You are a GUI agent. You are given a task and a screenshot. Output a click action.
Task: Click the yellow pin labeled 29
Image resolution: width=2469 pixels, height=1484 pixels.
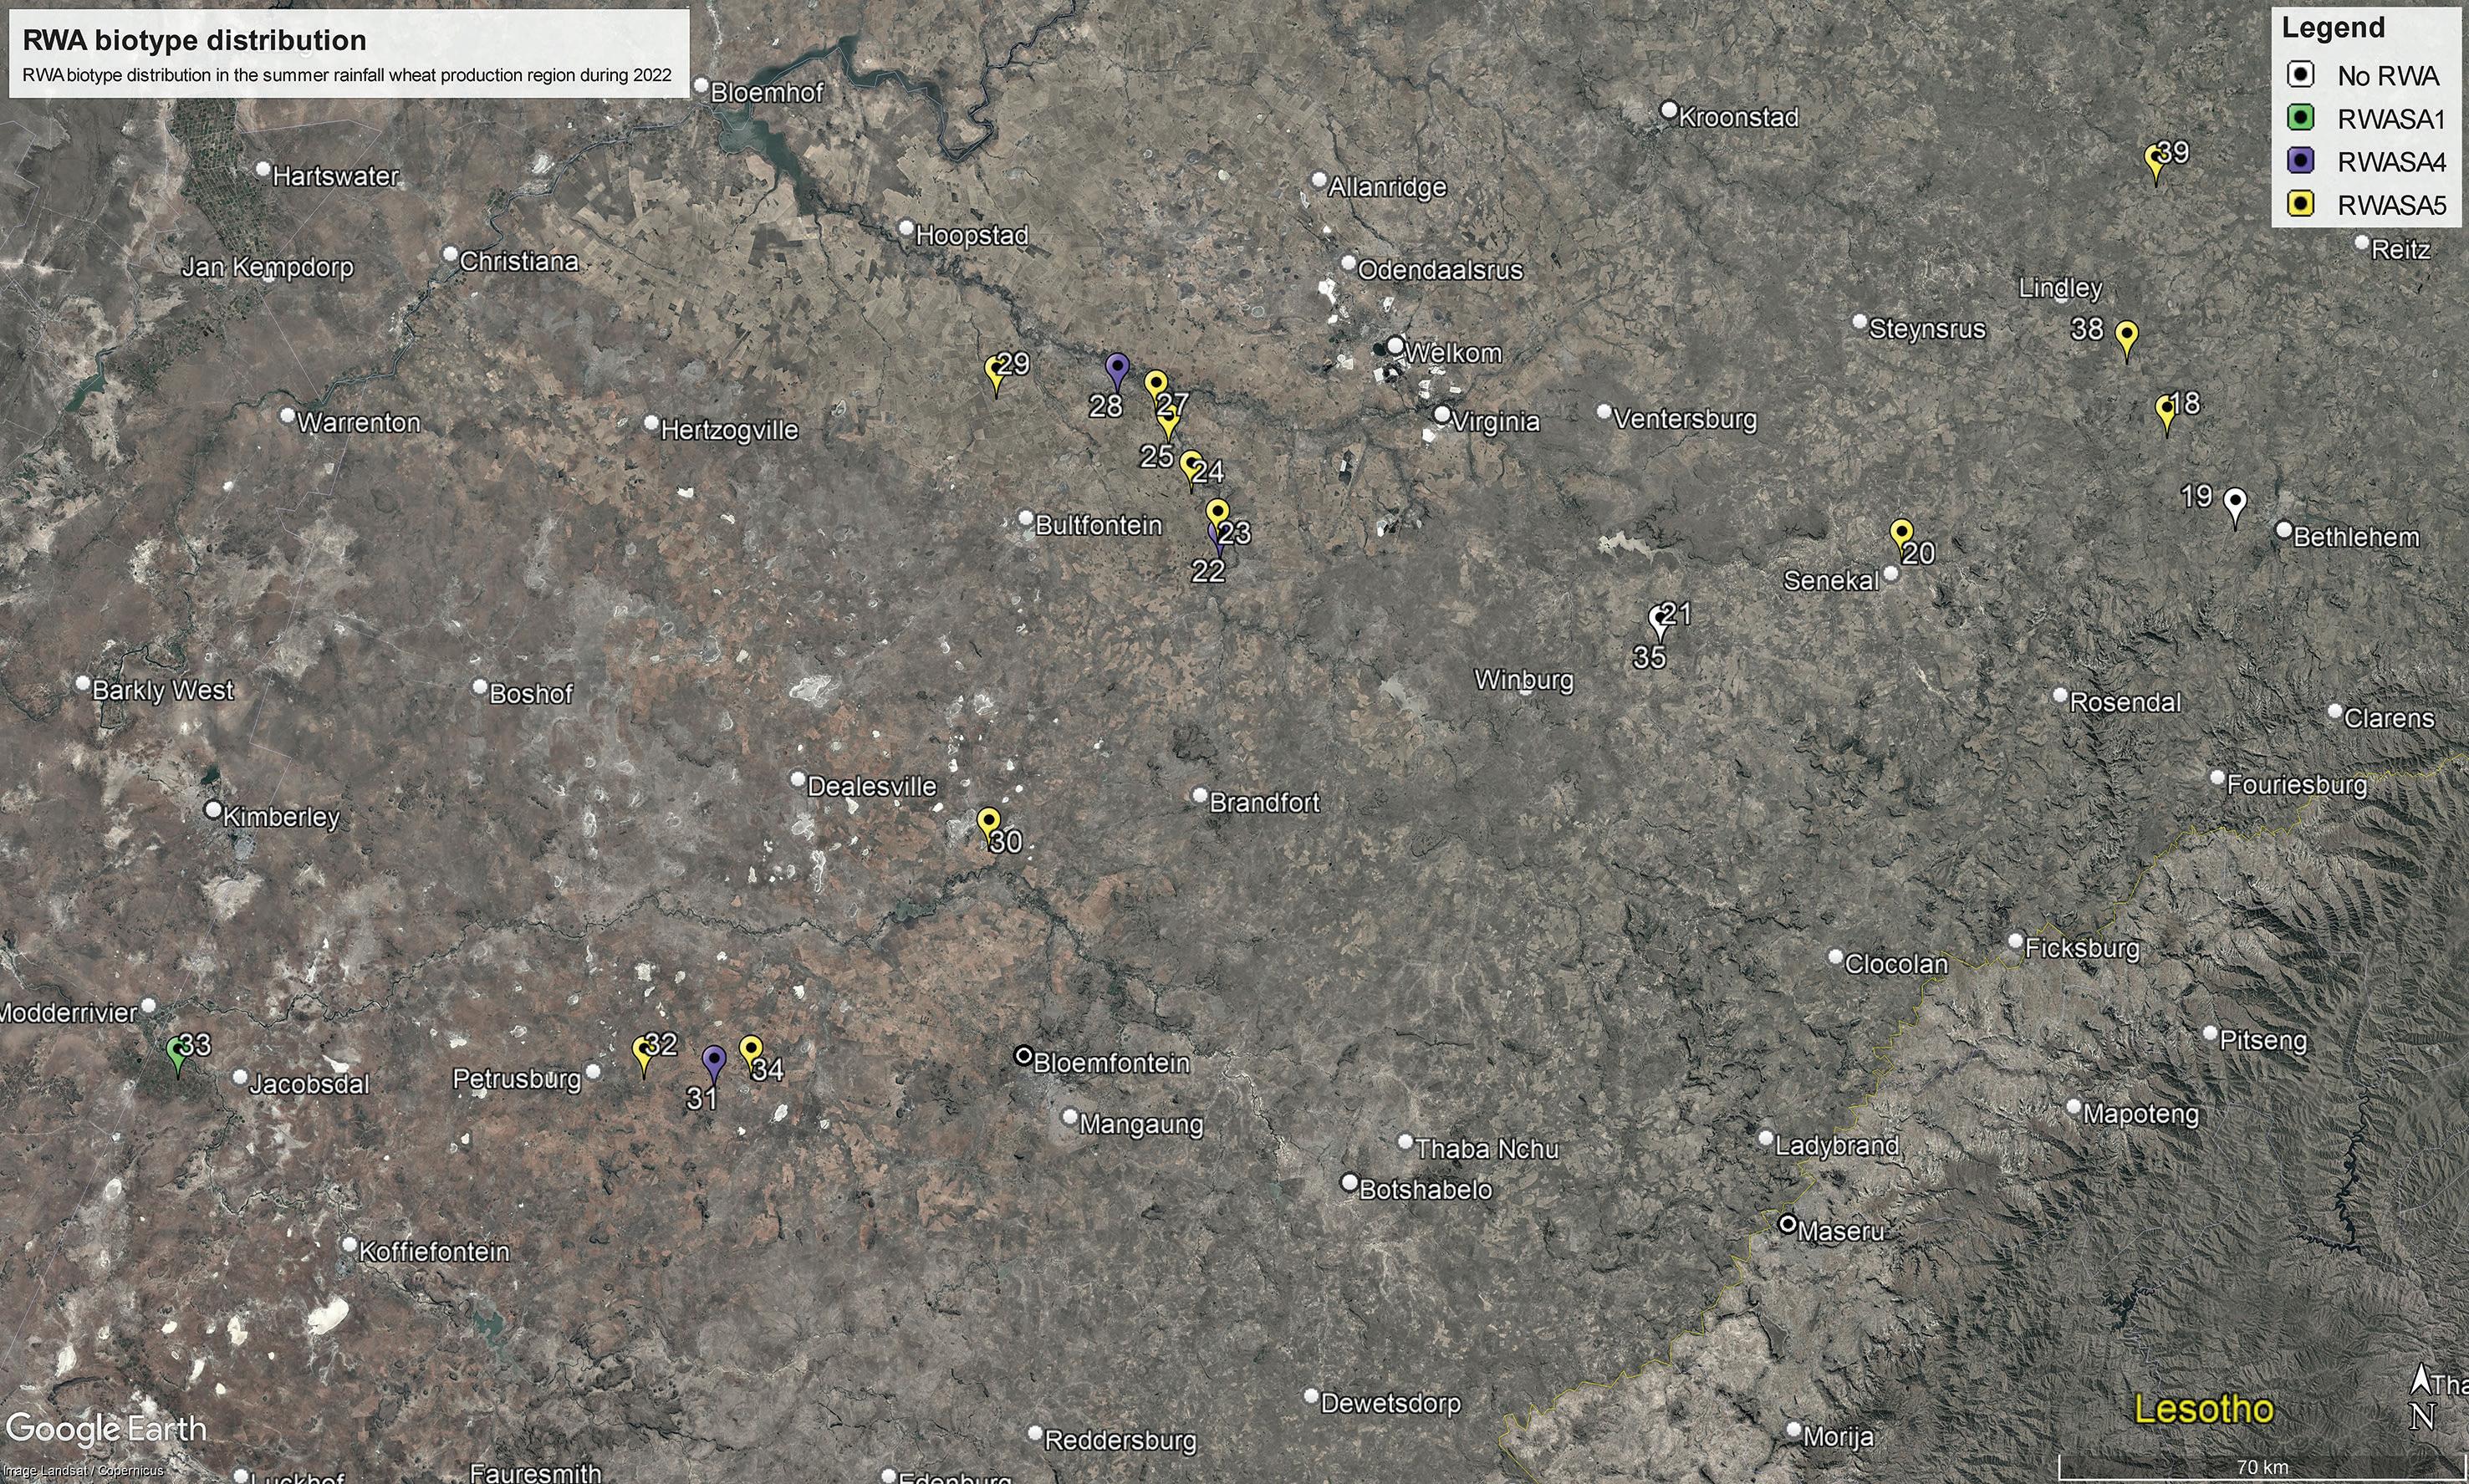995,371
